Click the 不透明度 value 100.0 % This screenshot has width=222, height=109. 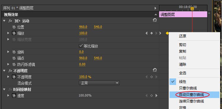coord(85,77)
